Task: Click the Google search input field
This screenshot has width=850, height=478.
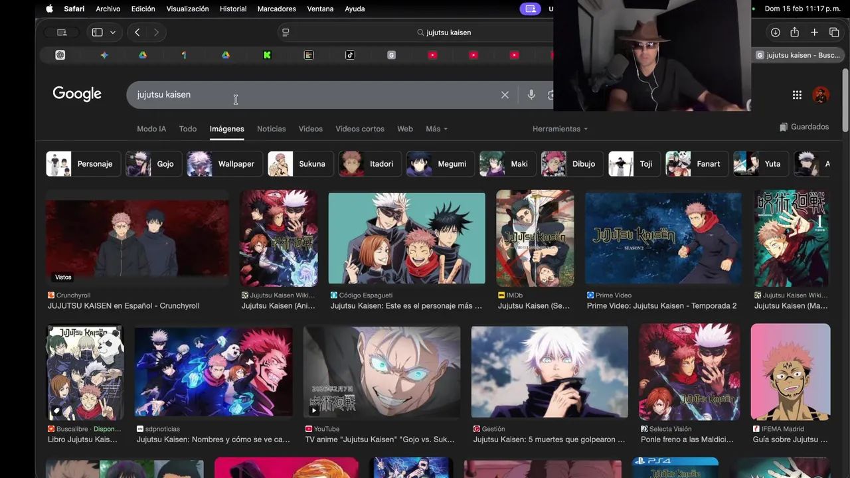Action: (x=315, y=95)
